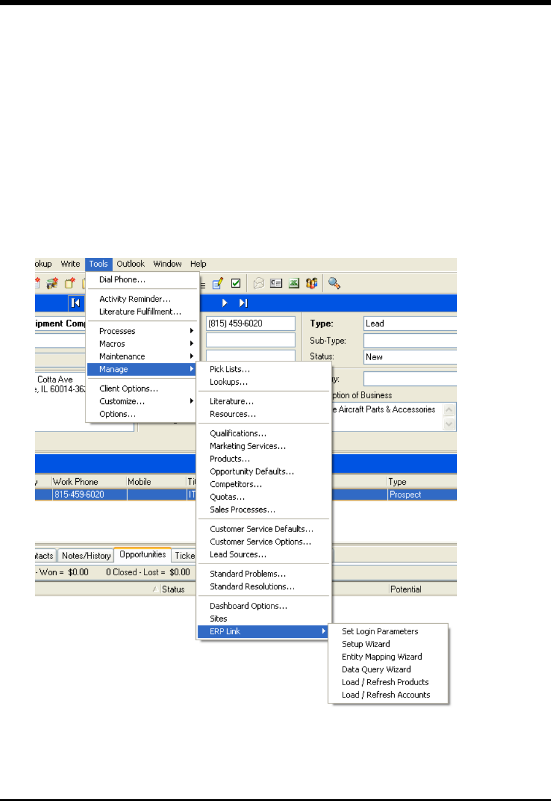
Task: Expand the Maintenance submenu
Action: pyautogui.click(x=143, y=357)
